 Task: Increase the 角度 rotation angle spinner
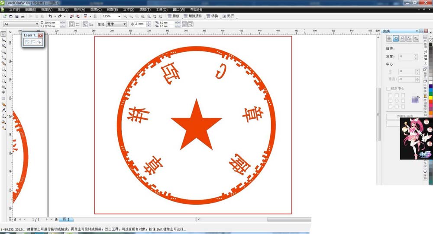(x=416, y=55)
